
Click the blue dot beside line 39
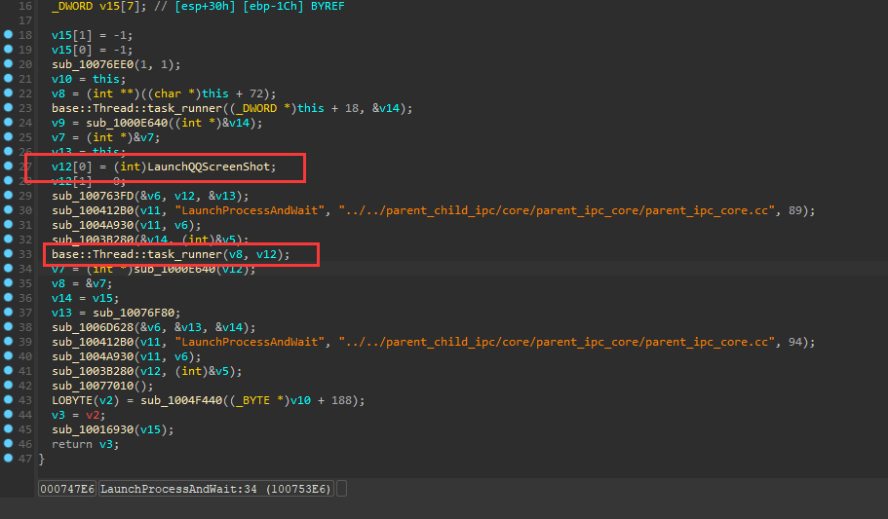(9, 341)
